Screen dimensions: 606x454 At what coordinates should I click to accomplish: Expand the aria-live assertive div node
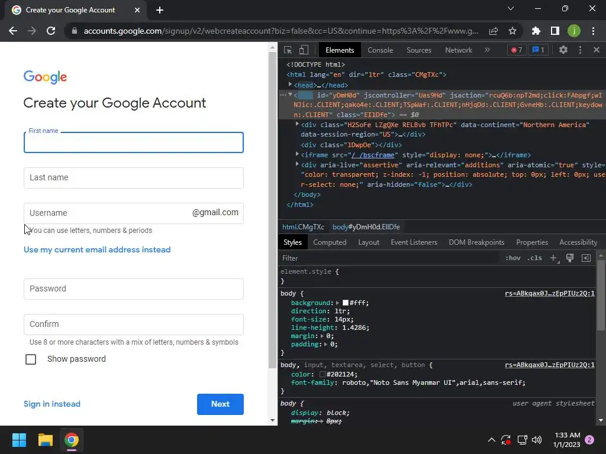[297, 164]
